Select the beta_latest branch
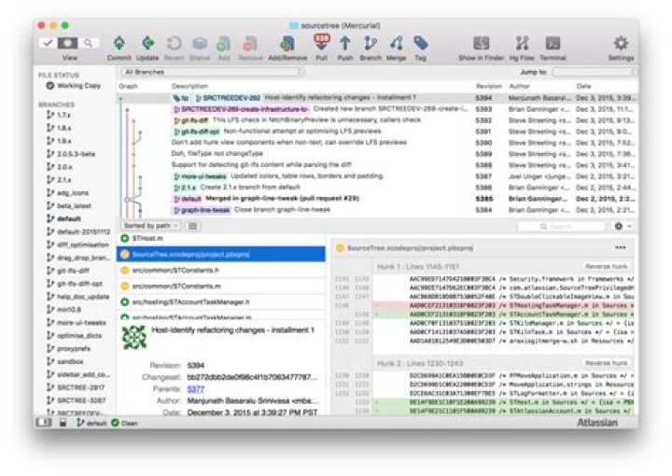Screen dimensions: 672x476 click(x=74, y=206)
